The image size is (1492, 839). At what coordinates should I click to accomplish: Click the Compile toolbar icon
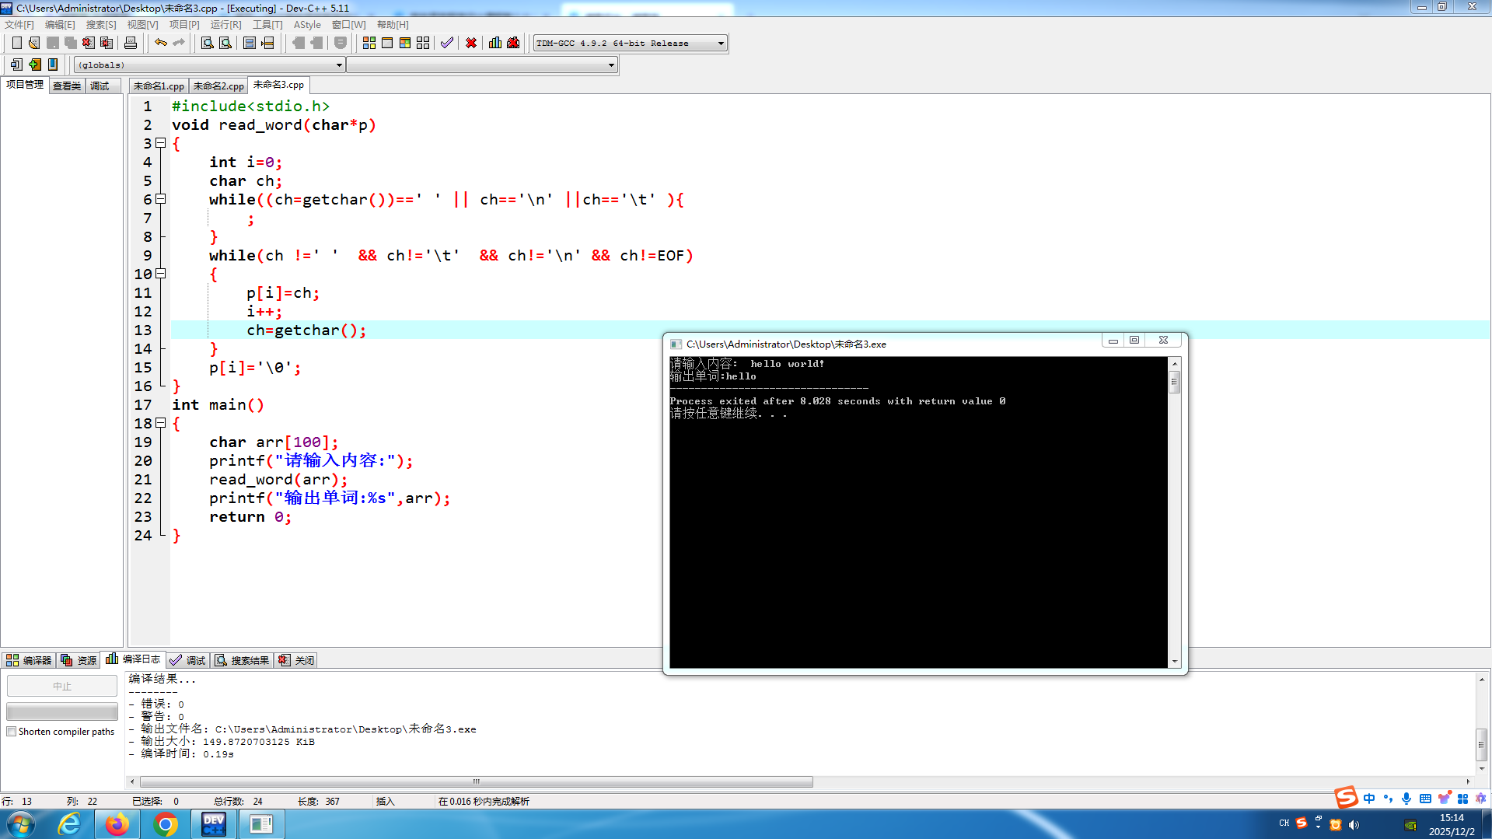pos(369,43)
